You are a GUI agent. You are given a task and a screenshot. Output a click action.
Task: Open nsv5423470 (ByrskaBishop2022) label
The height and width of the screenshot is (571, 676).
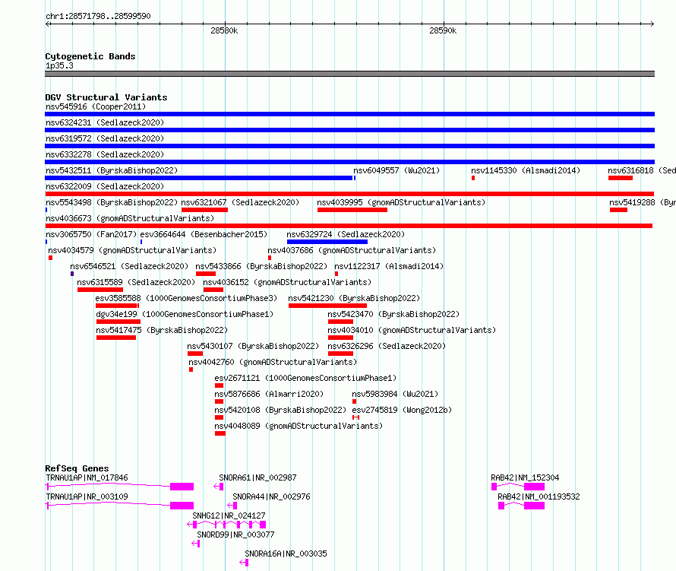(x=393, y=314)
